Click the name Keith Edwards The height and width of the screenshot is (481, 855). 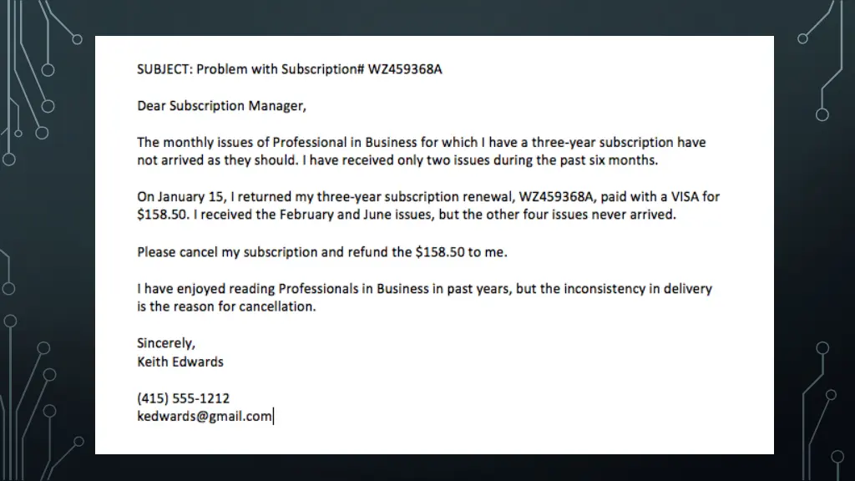[180, 362]
